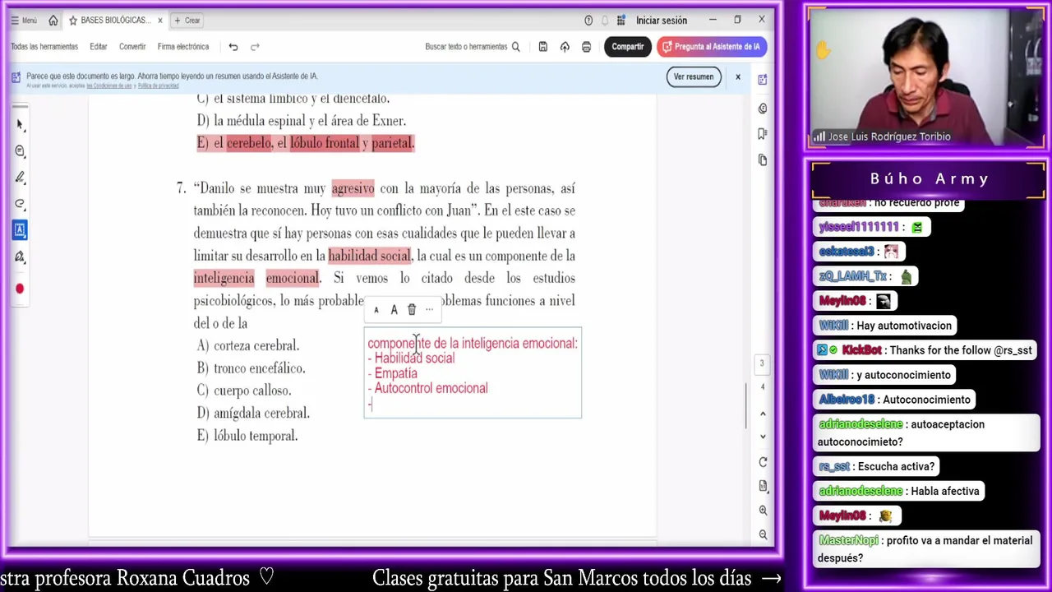Decrease text size with small A icon
1052x592 pixels.
376,310
